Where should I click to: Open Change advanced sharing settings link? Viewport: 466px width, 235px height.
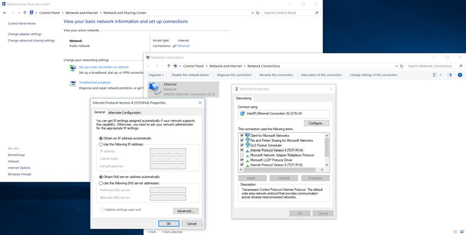(31, 41)
